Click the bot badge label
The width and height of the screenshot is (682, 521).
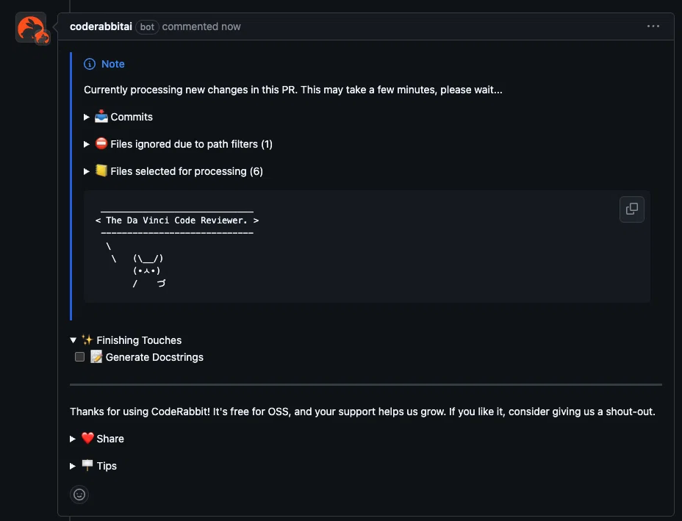147,27
